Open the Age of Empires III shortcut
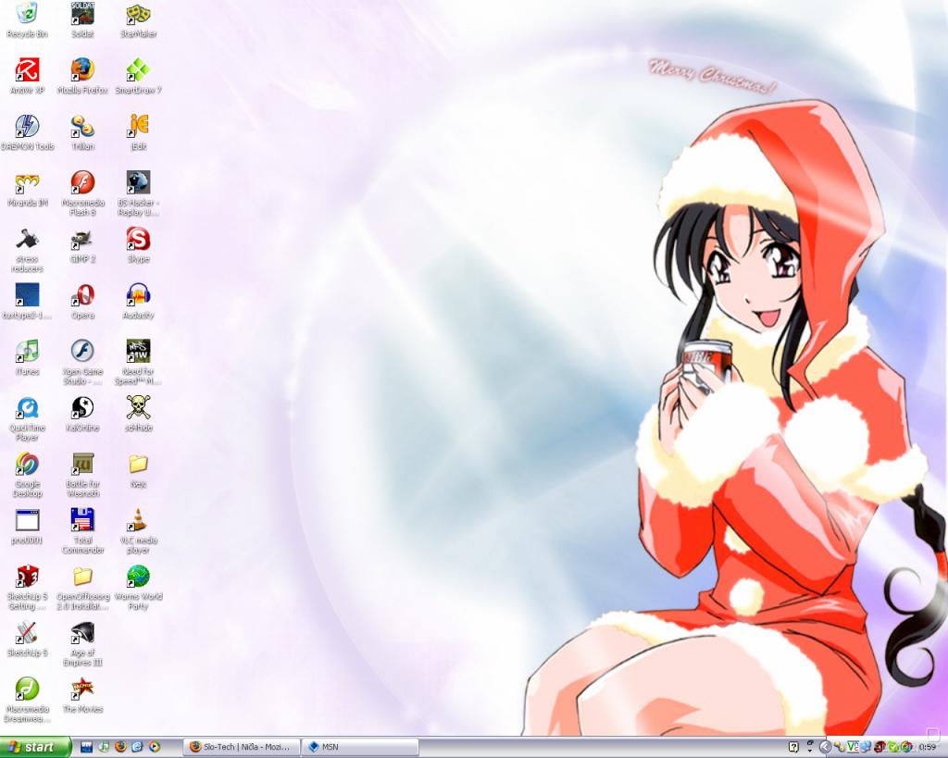The image size is (948, 758). click(82, 643)
